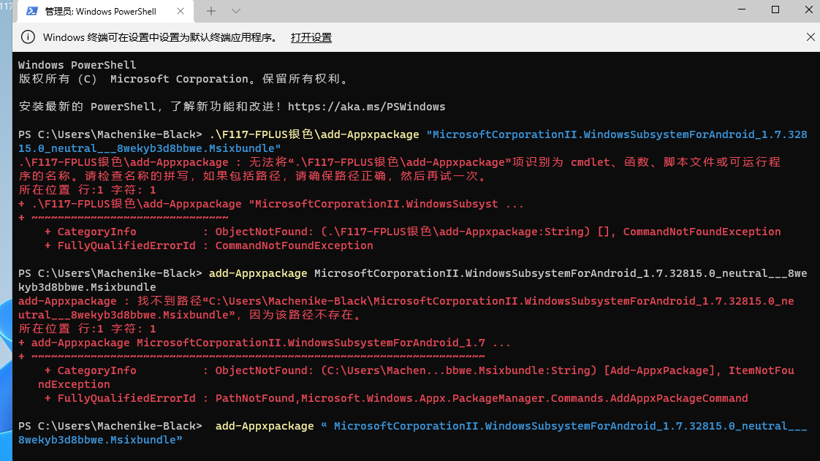Click the last add-Appxpackage command text
This screenshot has height=461, width=820.
coord(265,426)
